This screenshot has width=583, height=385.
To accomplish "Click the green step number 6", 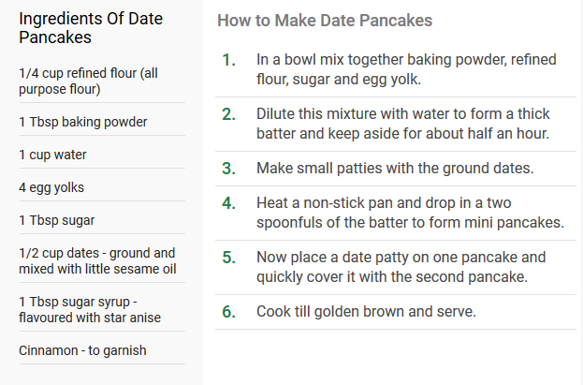I will click(x=228, y=312).
